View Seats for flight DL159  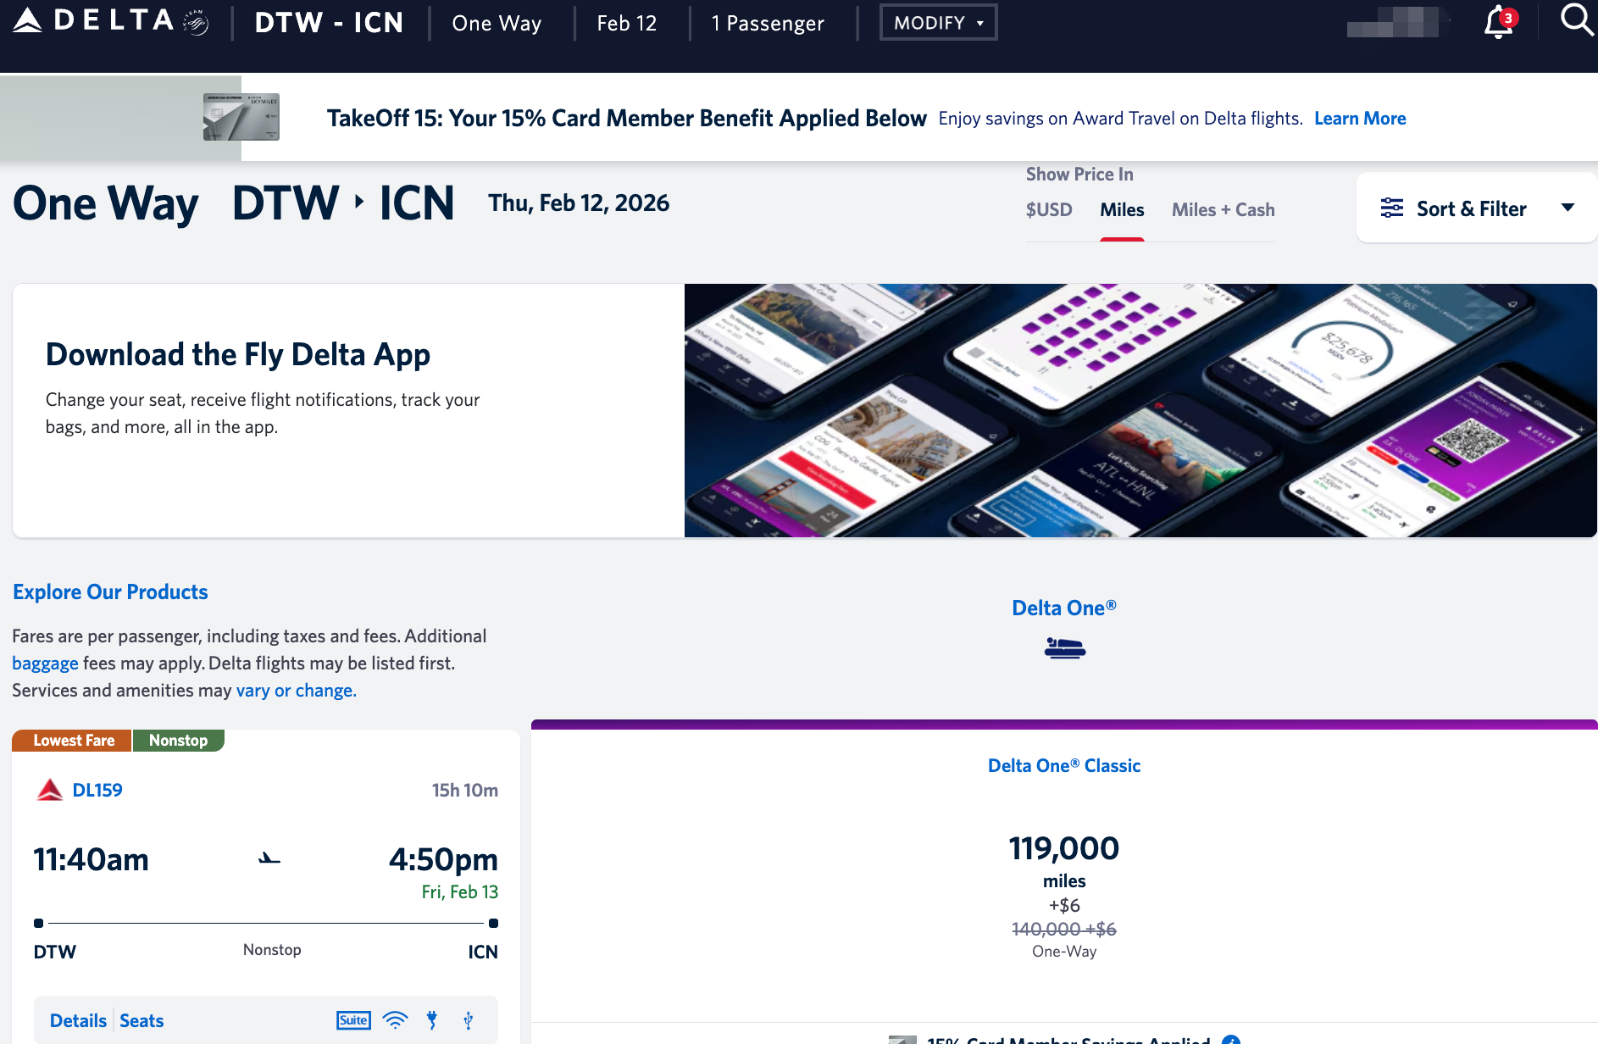pos(141,1021)
